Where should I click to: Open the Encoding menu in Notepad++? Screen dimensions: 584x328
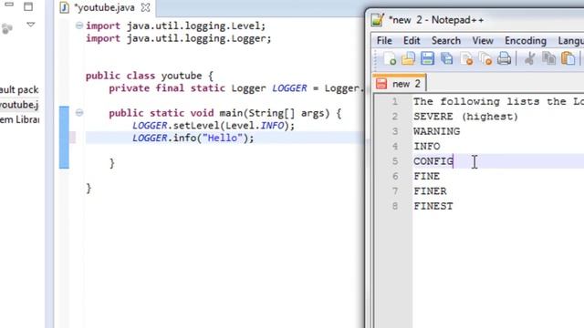coord(526,40)
